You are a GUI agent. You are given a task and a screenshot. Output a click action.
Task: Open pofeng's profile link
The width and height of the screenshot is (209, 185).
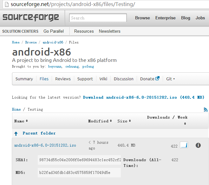click(88, 67)
